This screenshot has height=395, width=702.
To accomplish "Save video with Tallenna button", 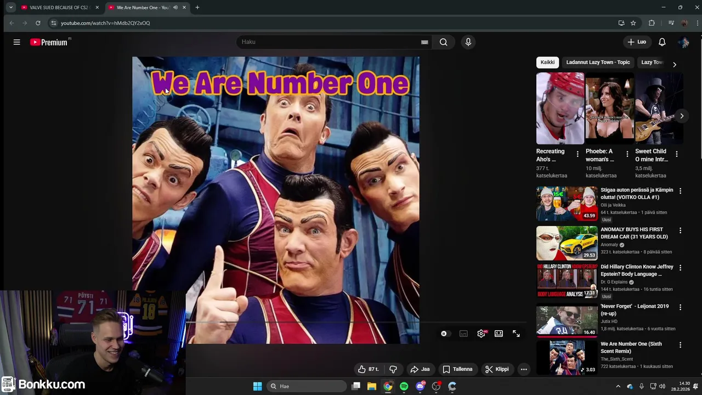I will point(457,369).
